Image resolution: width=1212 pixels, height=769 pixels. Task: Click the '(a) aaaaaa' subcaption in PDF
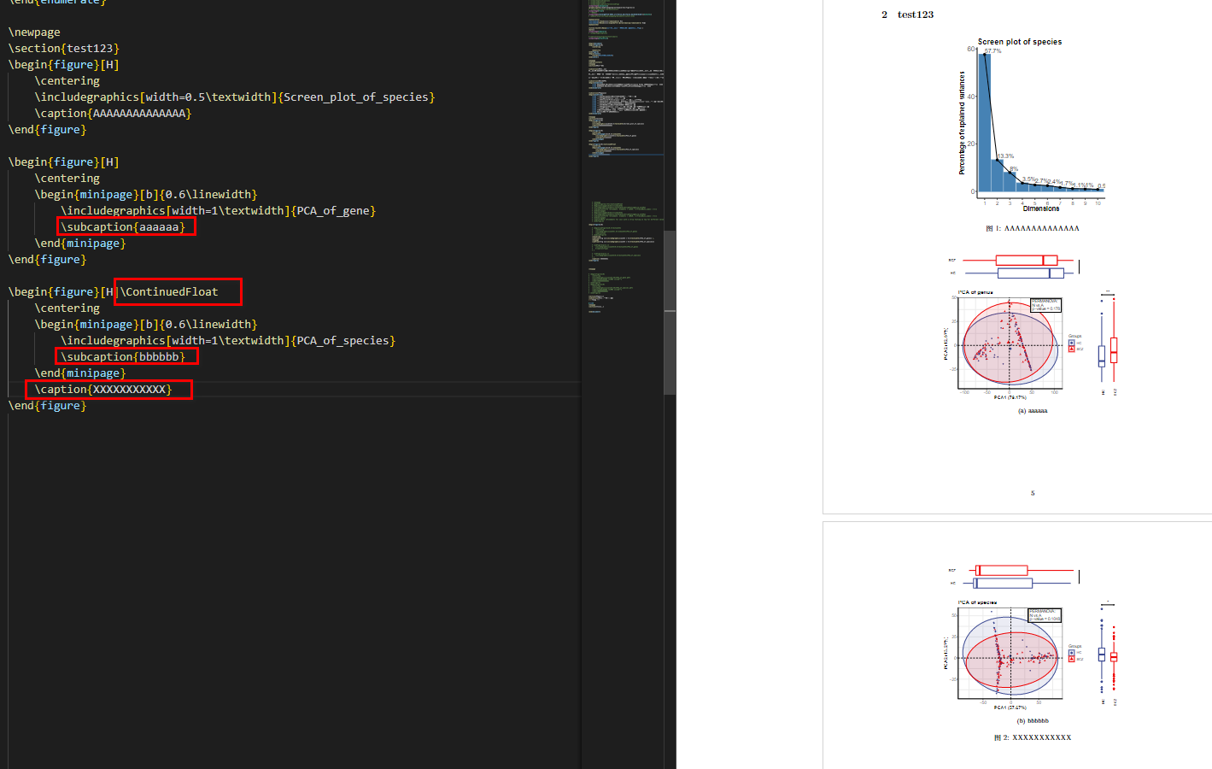[1033, 411]
